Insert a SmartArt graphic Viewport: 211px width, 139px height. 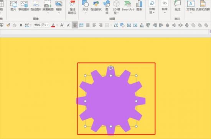point(128,6)
